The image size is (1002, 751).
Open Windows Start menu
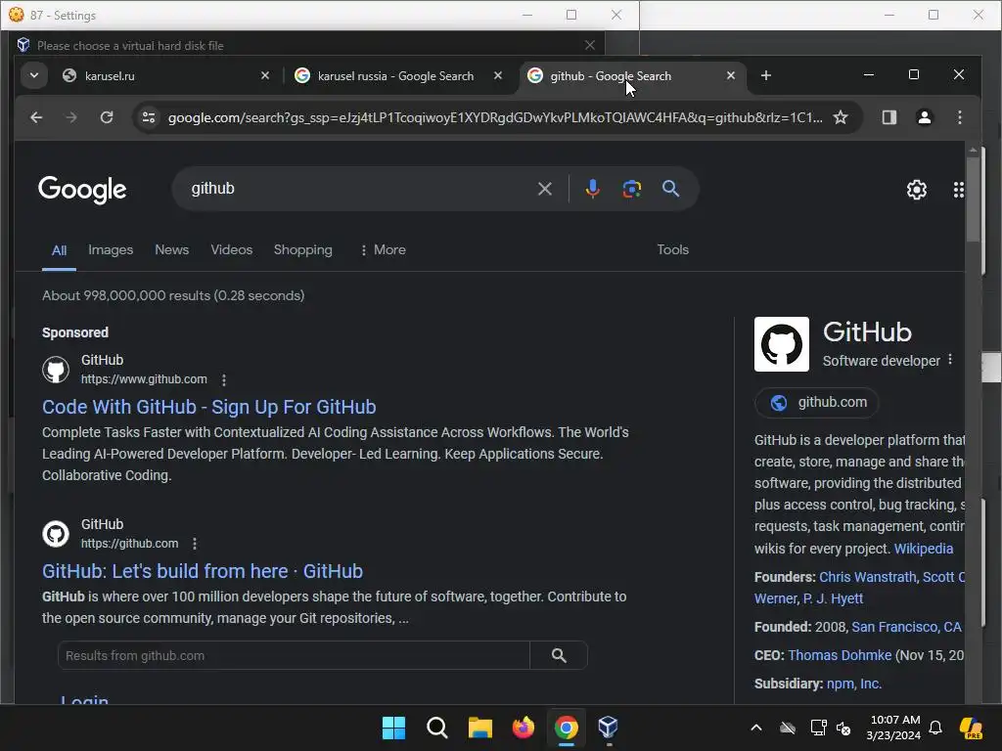393,728
